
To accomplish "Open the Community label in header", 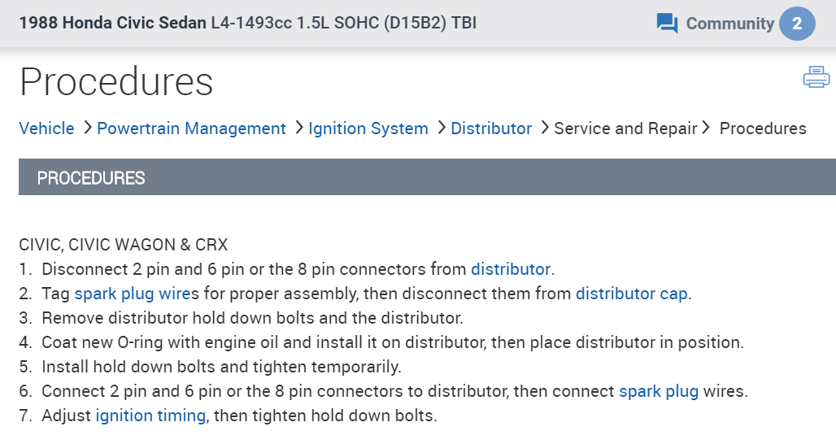I will point(729,24).
